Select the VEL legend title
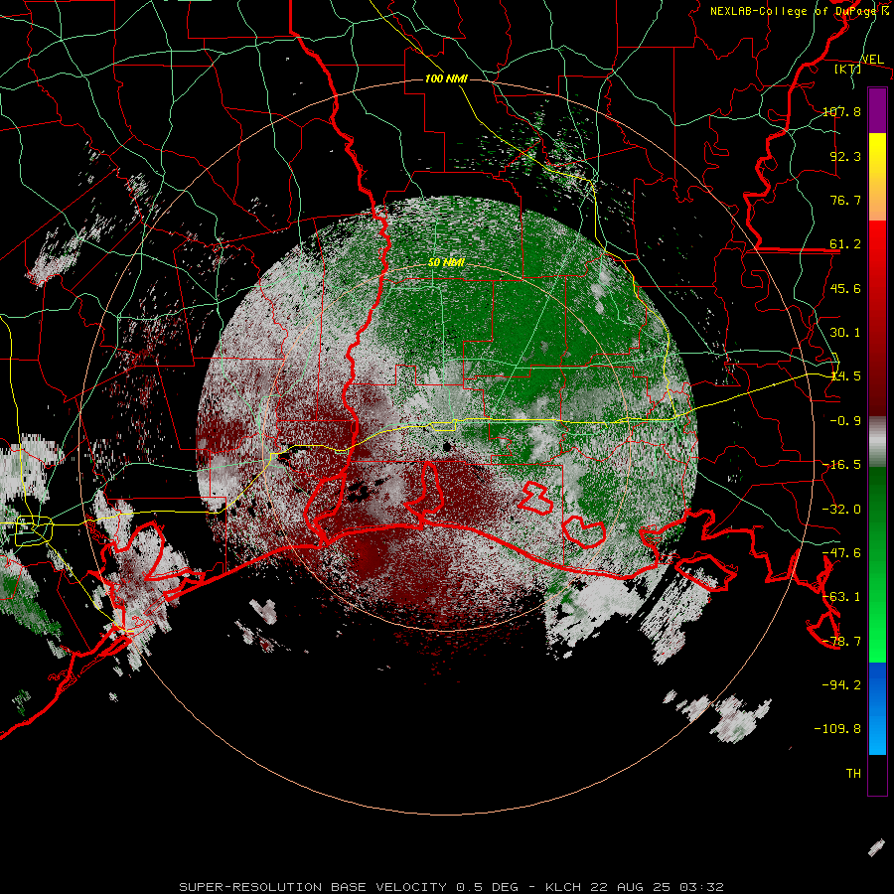This screenshot has width=894, height=894. [x=872, y=60]
